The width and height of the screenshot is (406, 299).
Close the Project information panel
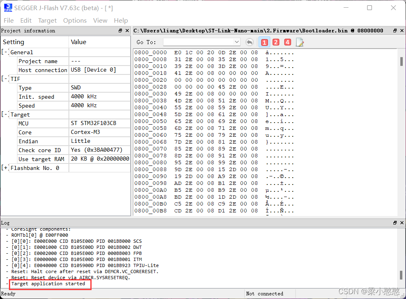click(127, 30)
